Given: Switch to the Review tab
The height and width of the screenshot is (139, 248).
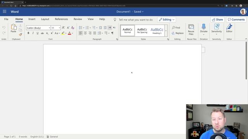Looking at the screenshot, I should click(x=78, y=19).
